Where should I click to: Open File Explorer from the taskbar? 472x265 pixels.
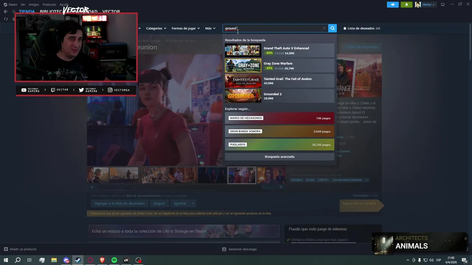tap(54, 260)
